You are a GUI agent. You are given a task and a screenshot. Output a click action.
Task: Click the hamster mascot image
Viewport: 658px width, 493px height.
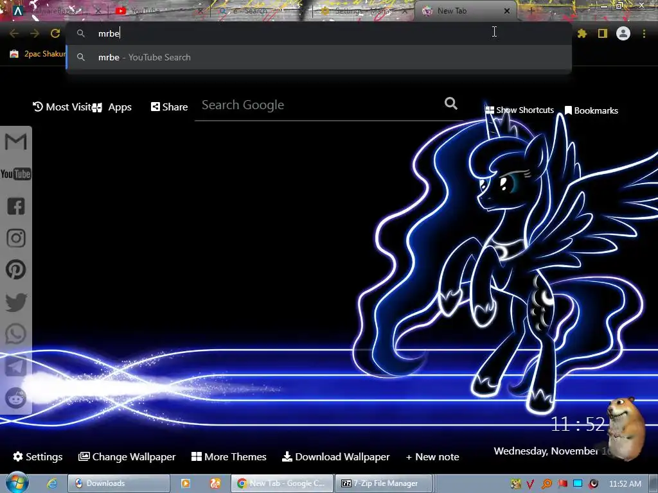(x=626, y=428)
